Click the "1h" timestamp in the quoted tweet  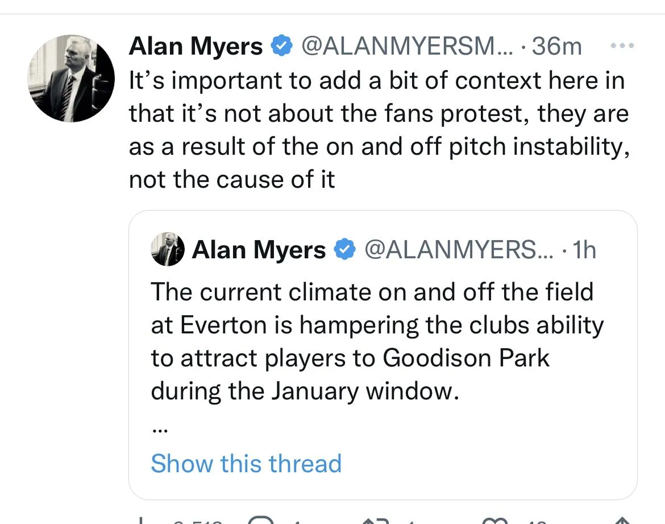click(584, 250)
